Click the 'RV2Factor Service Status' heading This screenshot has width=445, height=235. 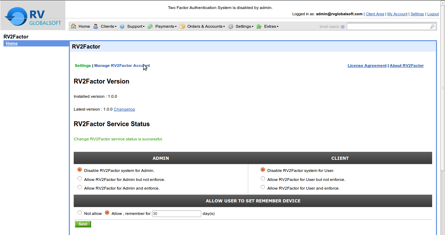click(x=112, y=124)
